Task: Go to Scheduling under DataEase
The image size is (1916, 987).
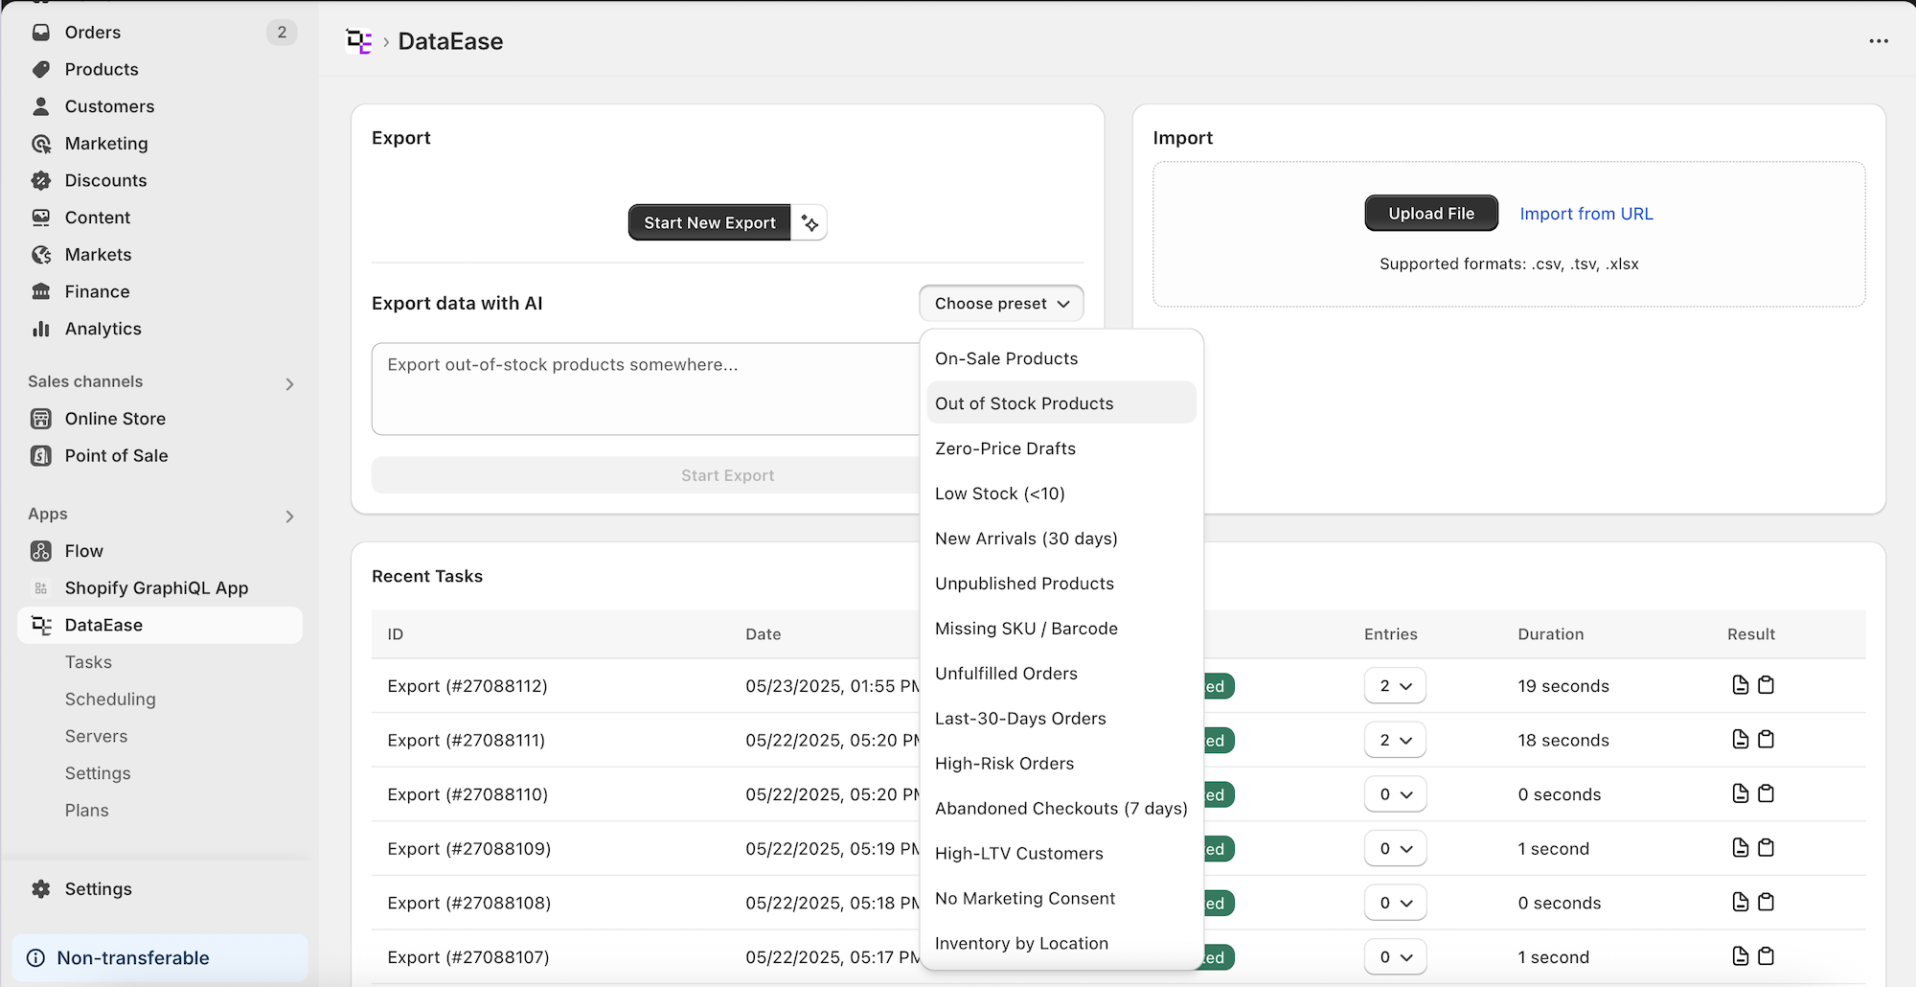Action: click(x=110, y=700)
